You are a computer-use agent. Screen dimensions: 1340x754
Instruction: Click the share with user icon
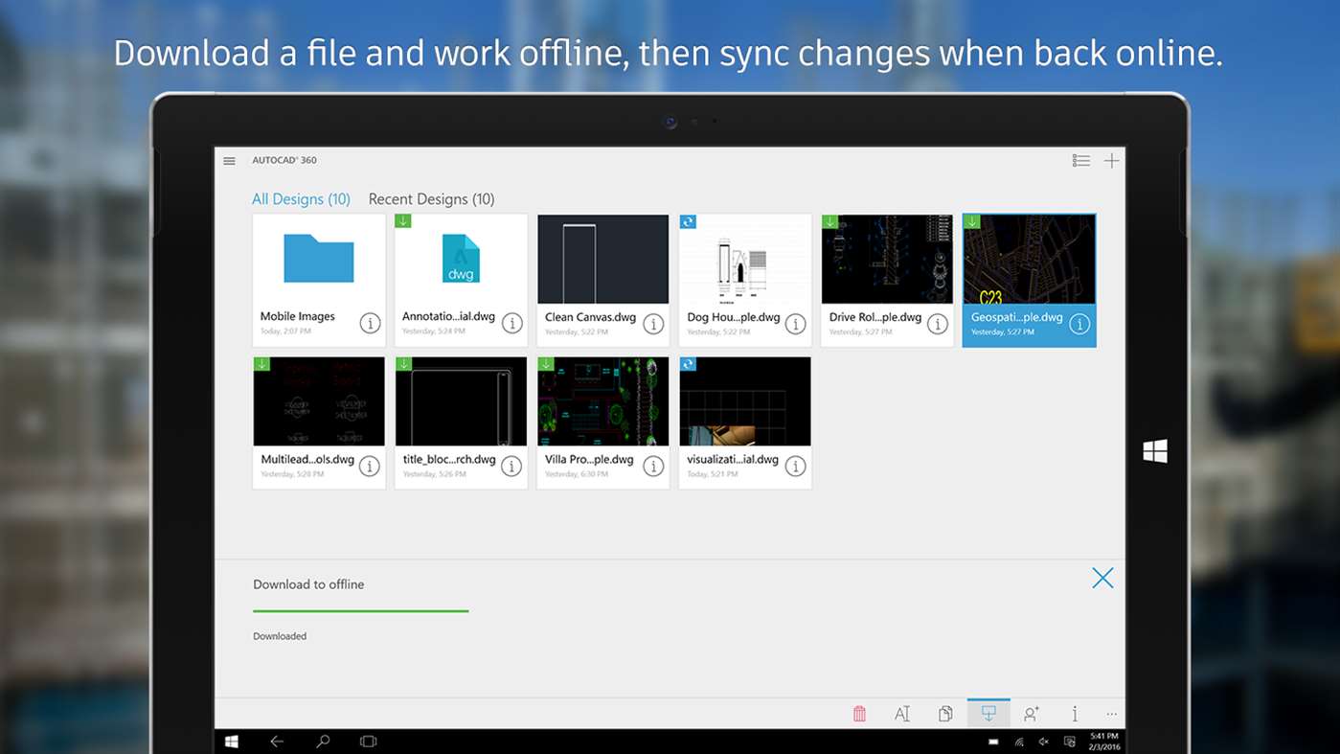coord(1032,714)
